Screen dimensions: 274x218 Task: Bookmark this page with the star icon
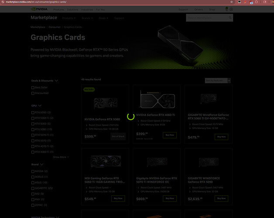[x=232, y=2]
